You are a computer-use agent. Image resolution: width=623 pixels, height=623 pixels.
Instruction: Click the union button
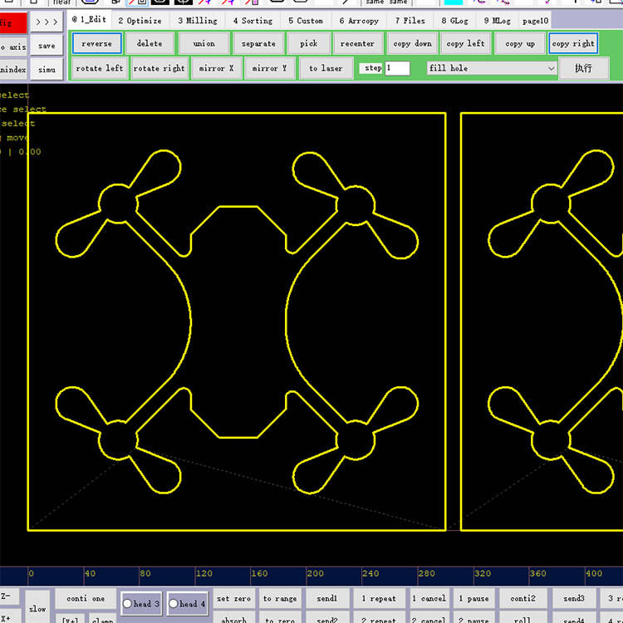click(204, 44)
